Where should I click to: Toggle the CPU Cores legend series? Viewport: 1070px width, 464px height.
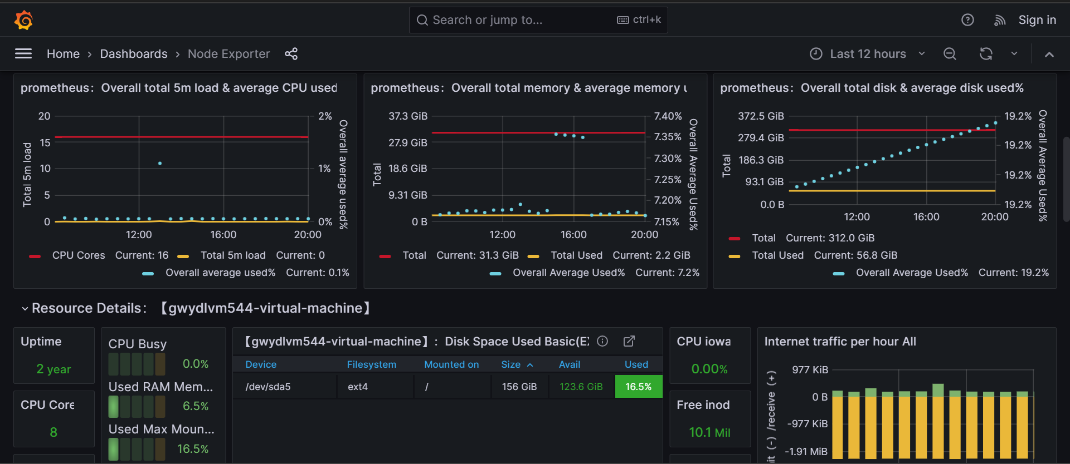pyautogui.click(x=78, y=255)
